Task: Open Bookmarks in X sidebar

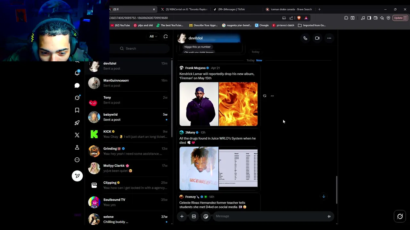Action: [x=77, y=110]
